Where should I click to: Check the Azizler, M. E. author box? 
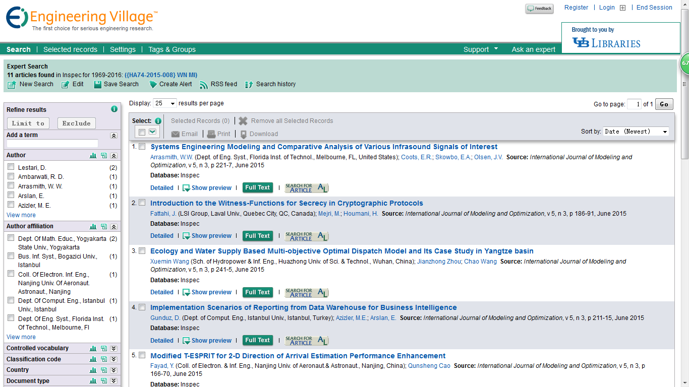click(x=11, y=205)
